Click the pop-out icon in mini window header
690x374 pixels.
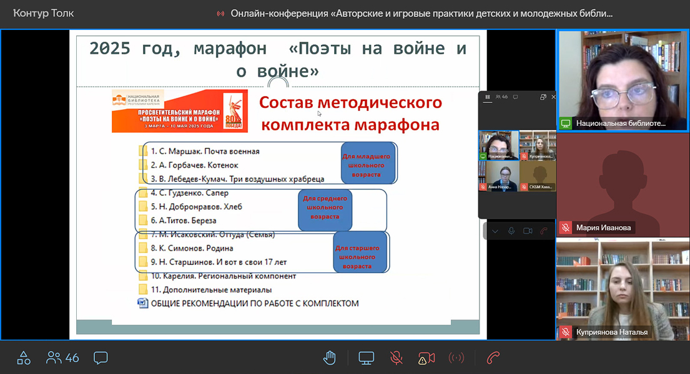point(543,97)
